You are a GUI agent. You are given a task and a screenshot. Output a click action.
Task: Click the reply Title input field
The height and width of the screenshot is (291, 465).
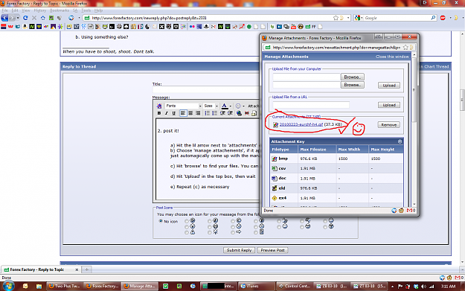click(206, 90)
